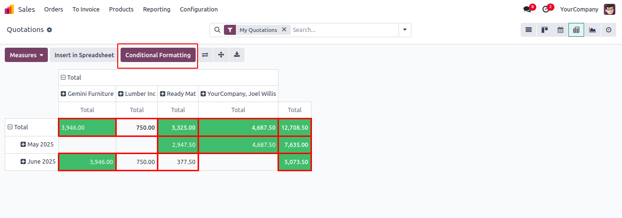Toggle the search options dropdown arrow
The width and height of the screenshot is (622, 218).
coord(405,30)
